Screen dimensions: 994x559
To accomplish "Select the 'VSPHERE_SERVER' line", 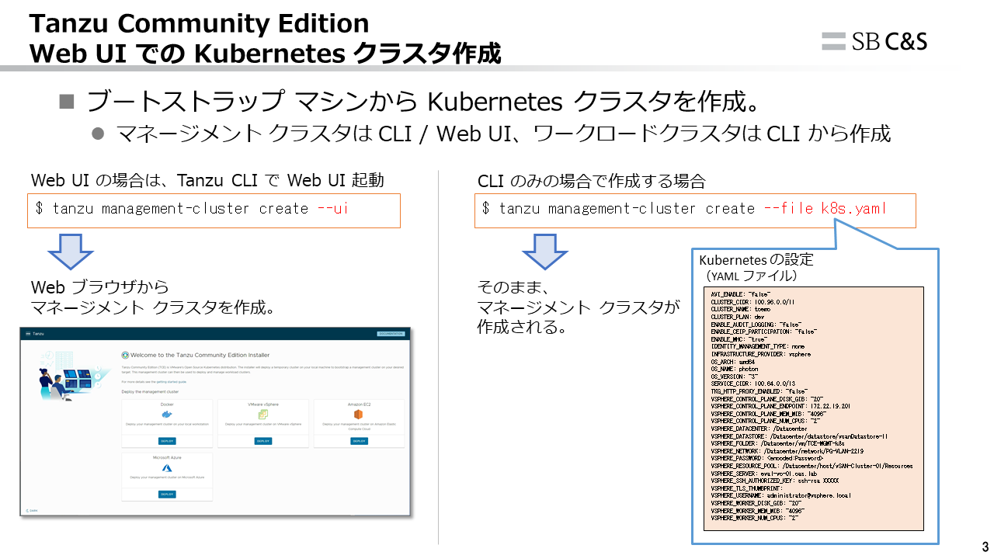I will pyautogui.click(x=764, y=473).
